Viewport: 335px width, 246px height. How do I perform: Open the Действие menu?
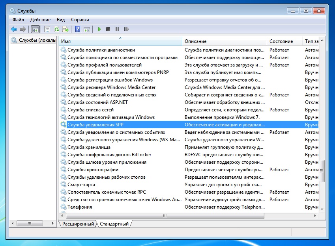pos(40,20)
